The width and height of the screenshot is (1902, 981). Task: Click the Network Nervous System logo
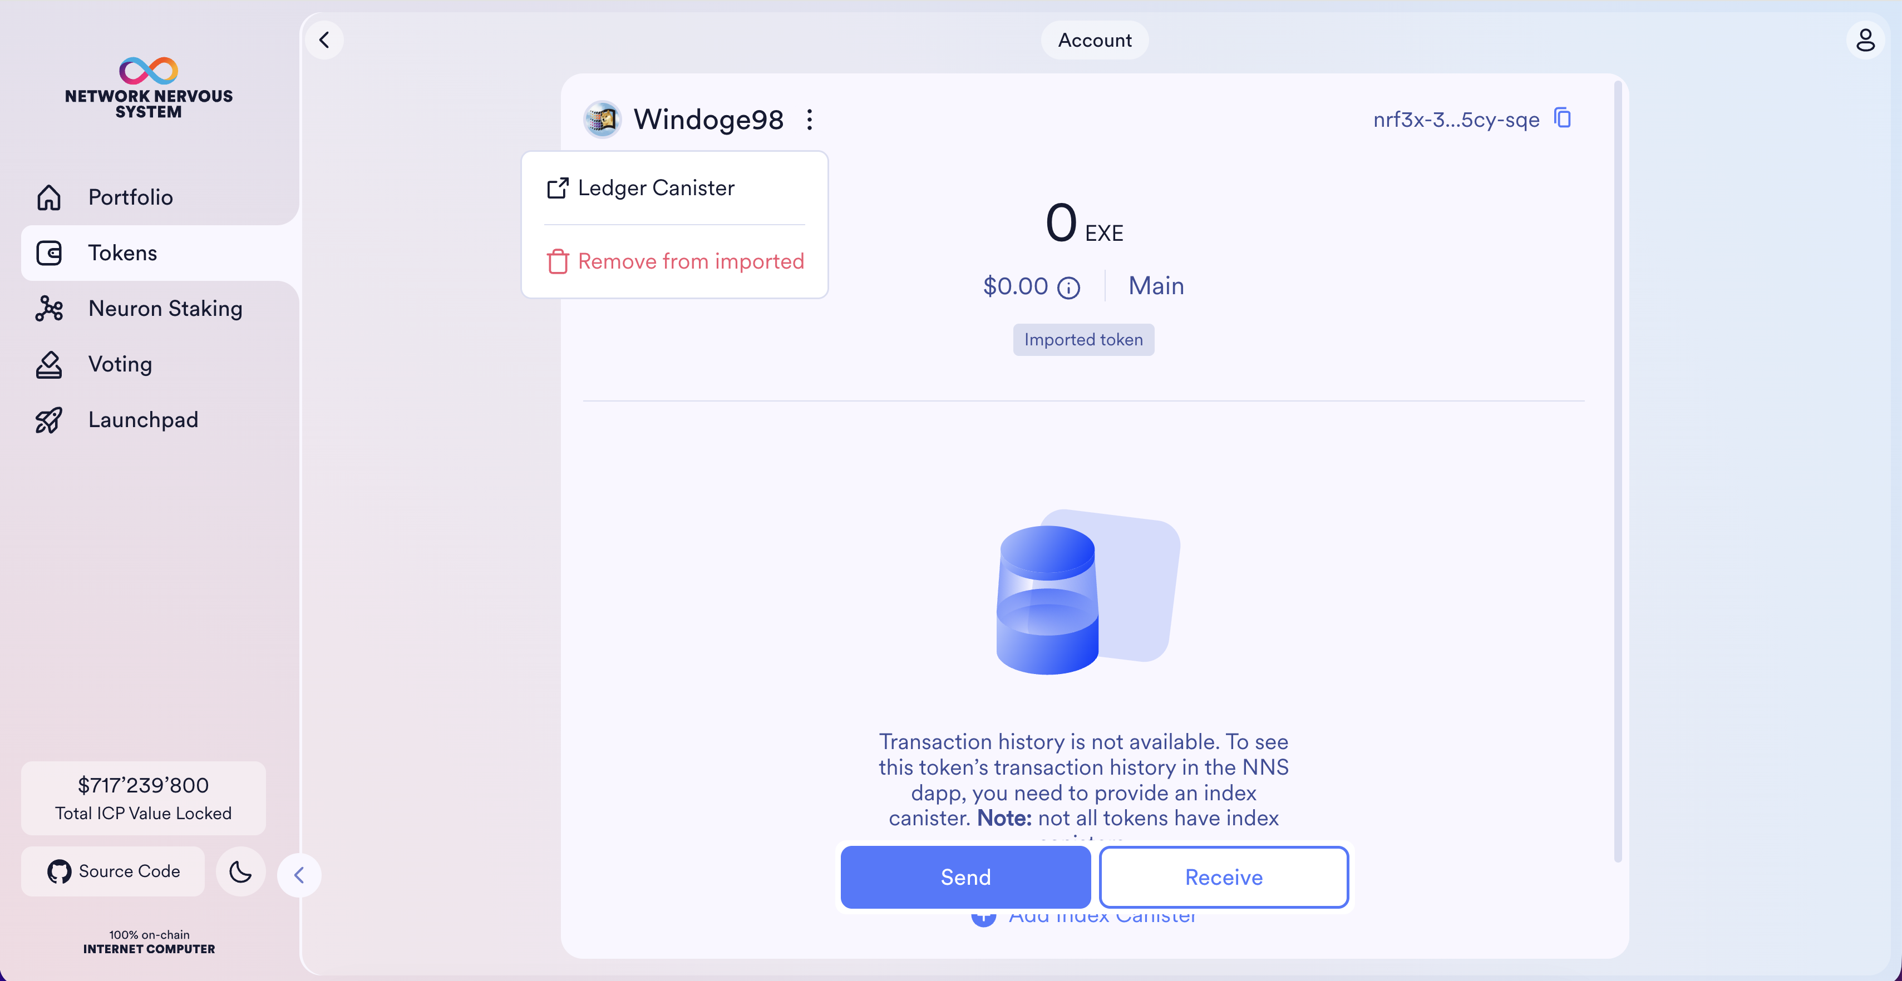[x=149, y=87]
